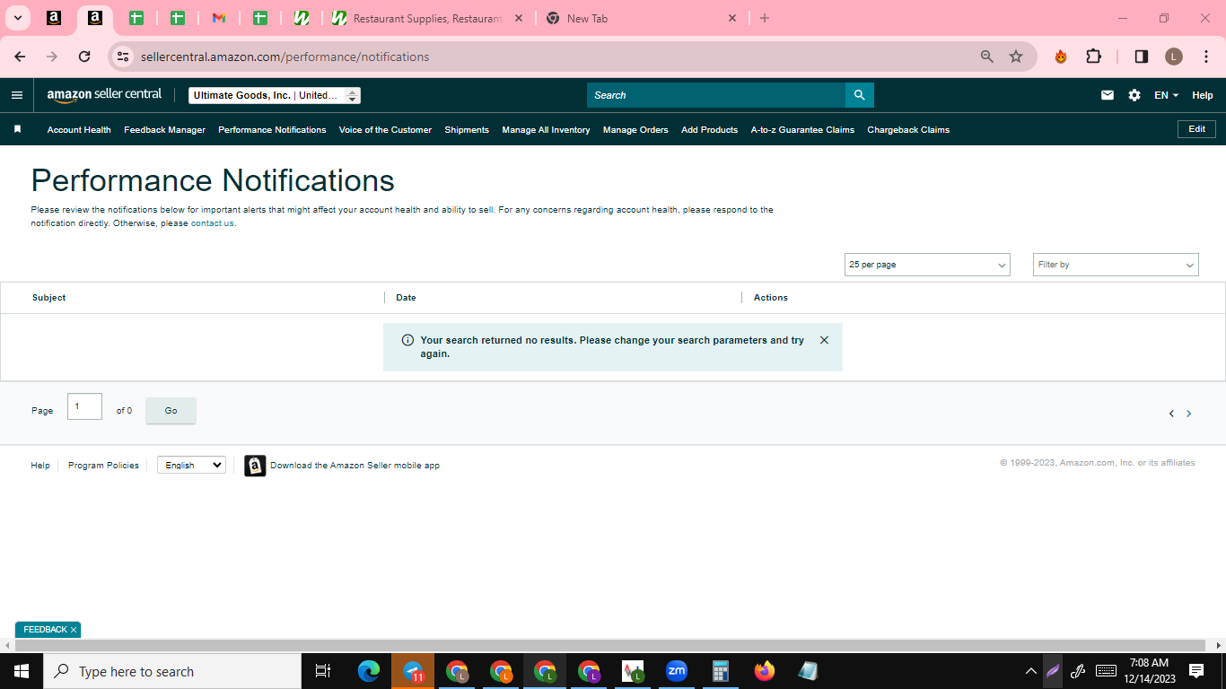Switch to the New Tab tab
This screenshot has width=1226, height=689.
click(x=642, y=18)
